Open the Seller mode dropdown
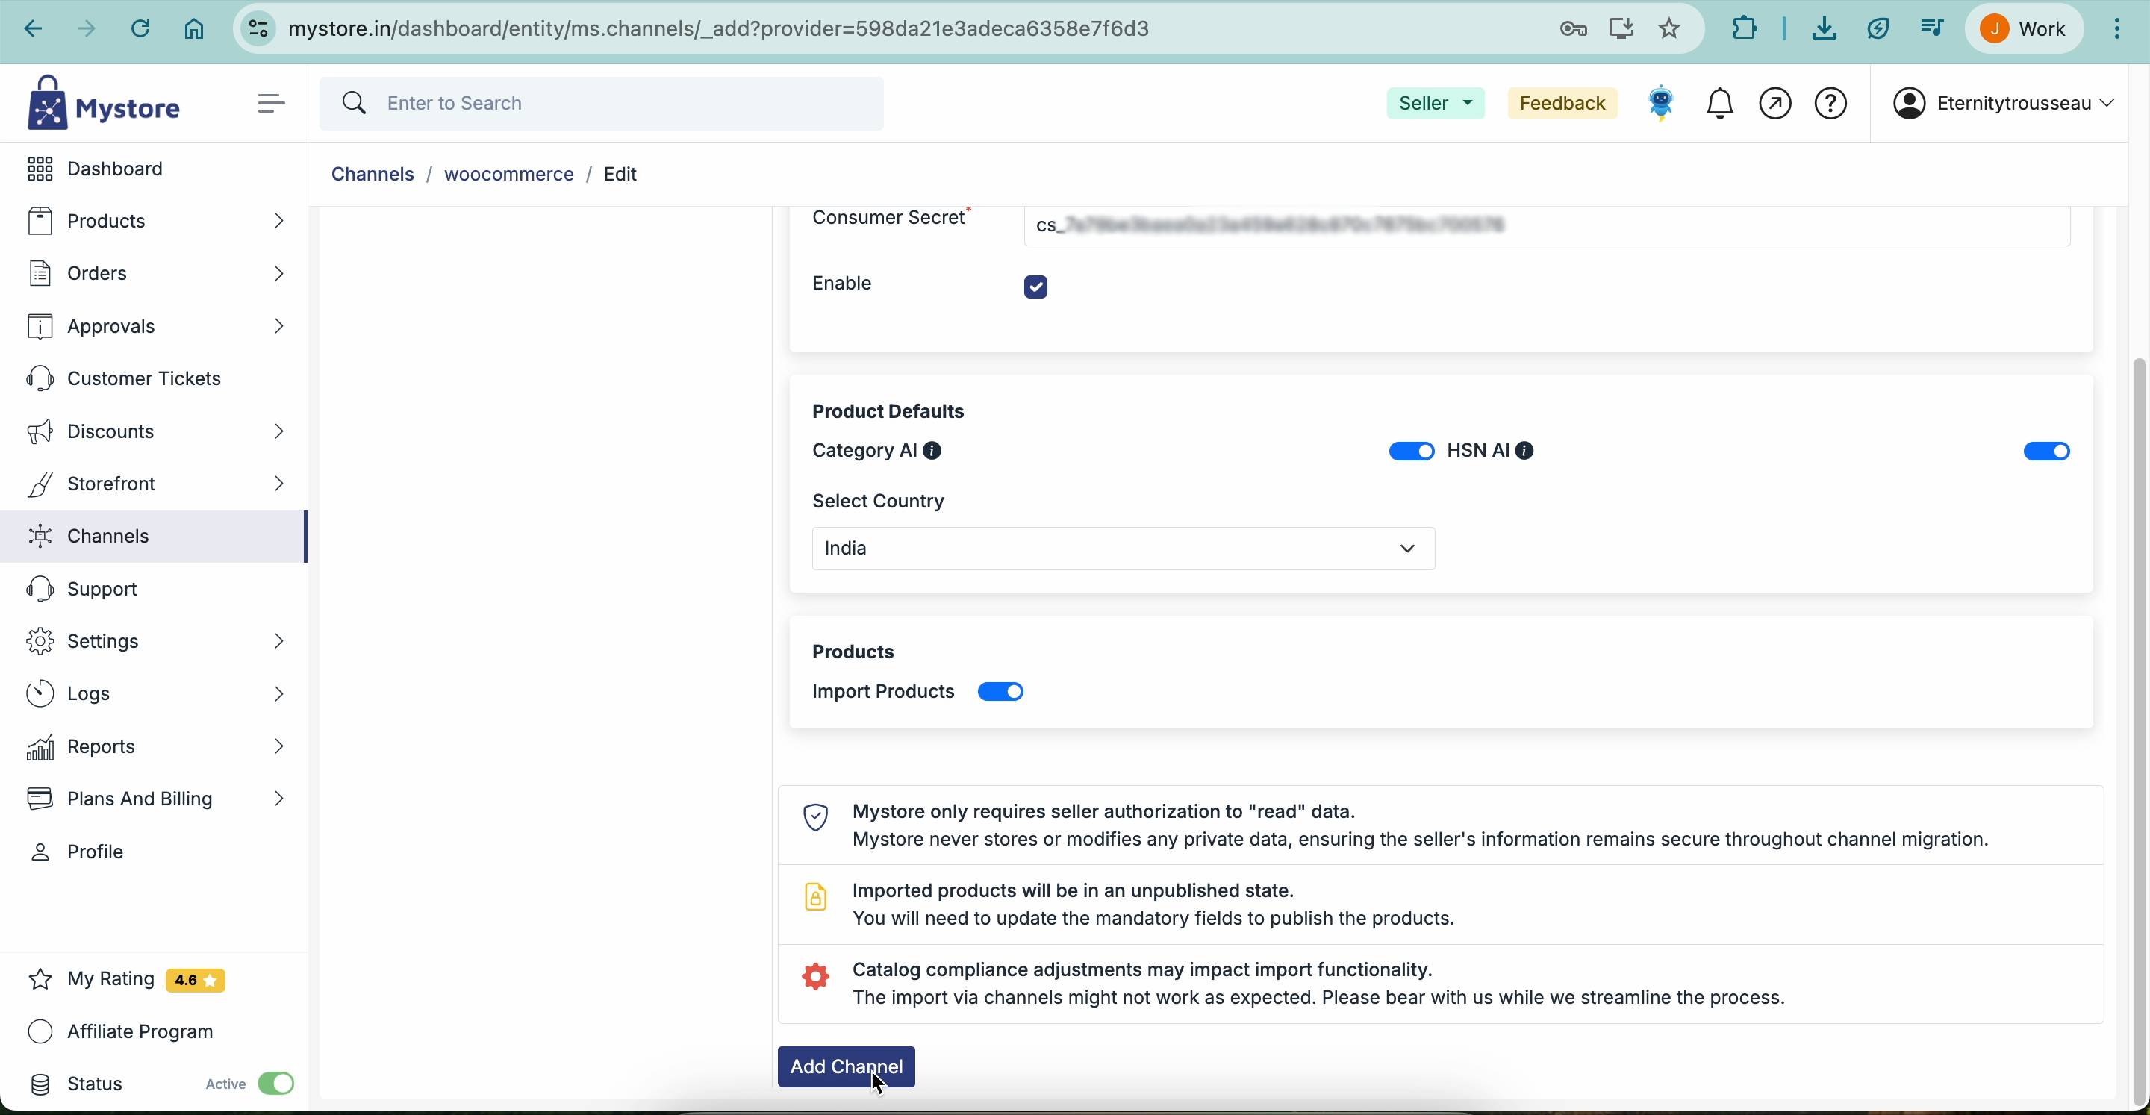Viewport: 2150px width, 1115px height. tap(1435, 104)
